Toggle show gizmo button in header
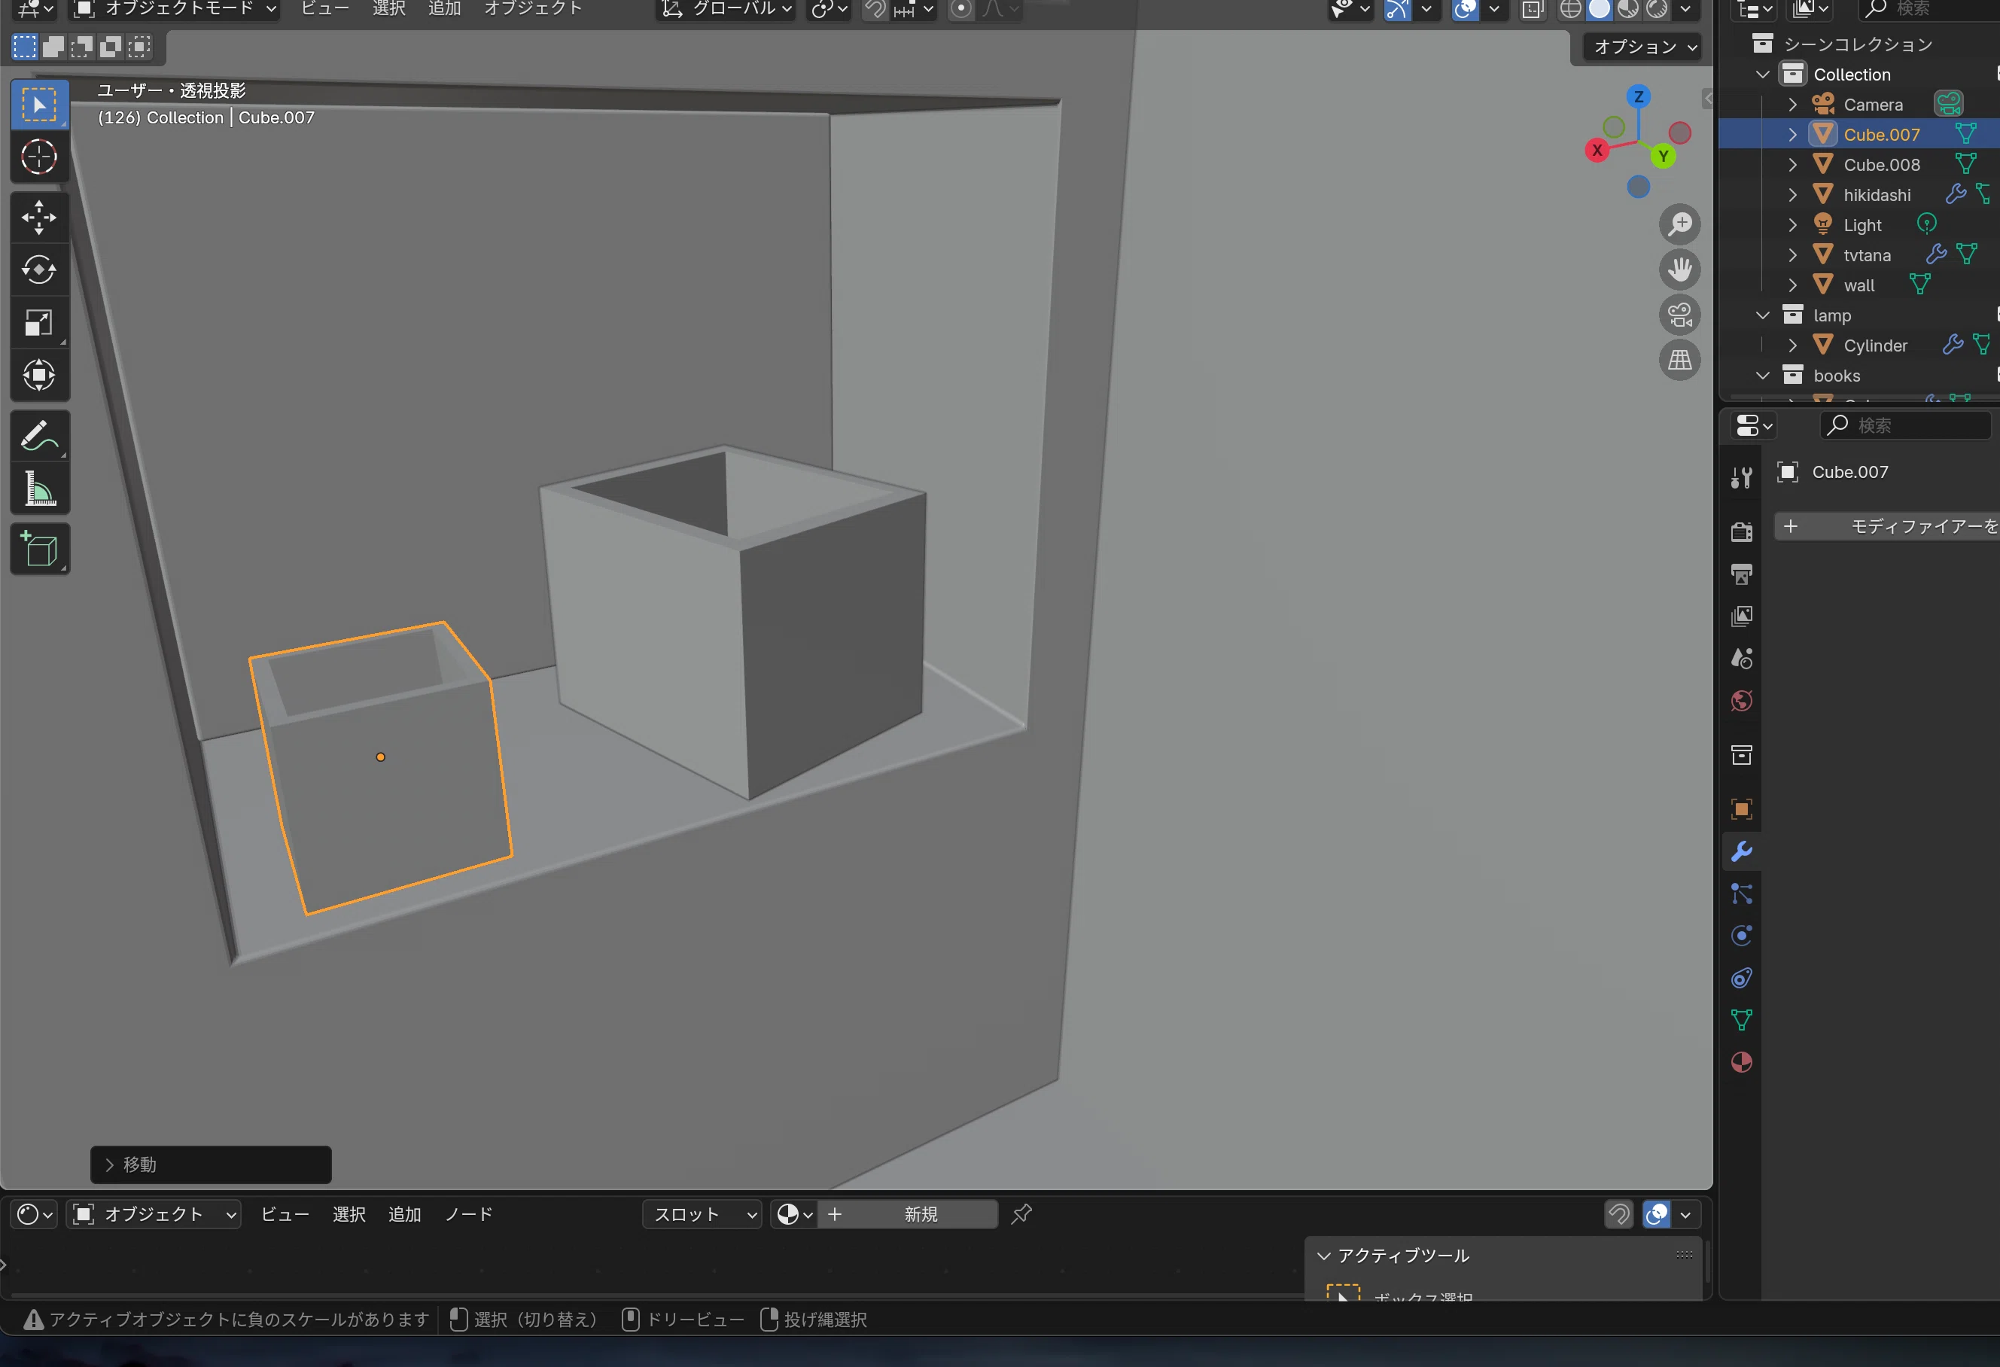The image size is (2000, 1367). pos(1398,10)
